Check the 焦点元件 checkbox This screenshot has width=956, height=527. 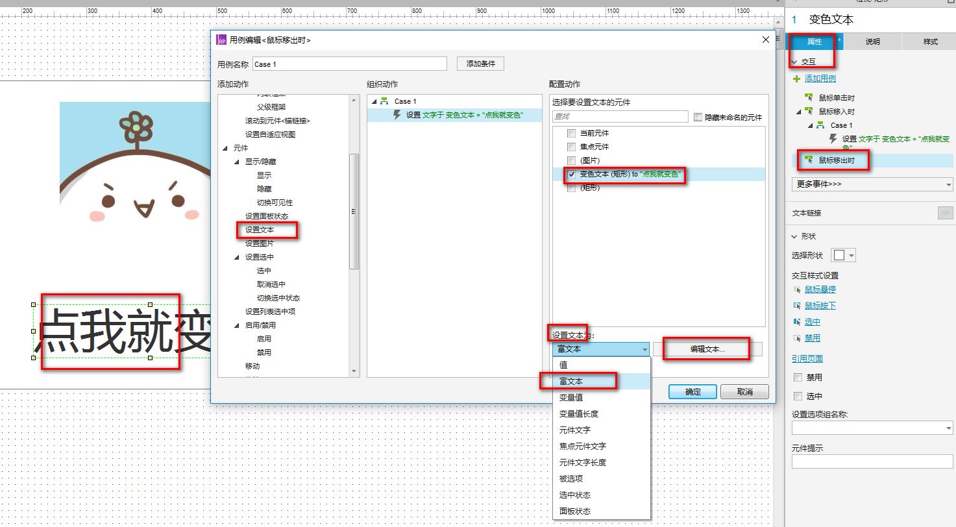[x=571, y=147]
